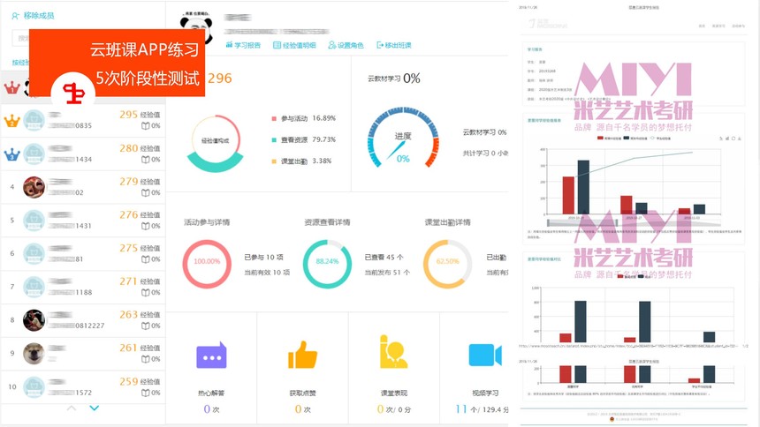Click the 移出班课 exit icon
The image size is (760, 427).
click(x=380, y=45)
